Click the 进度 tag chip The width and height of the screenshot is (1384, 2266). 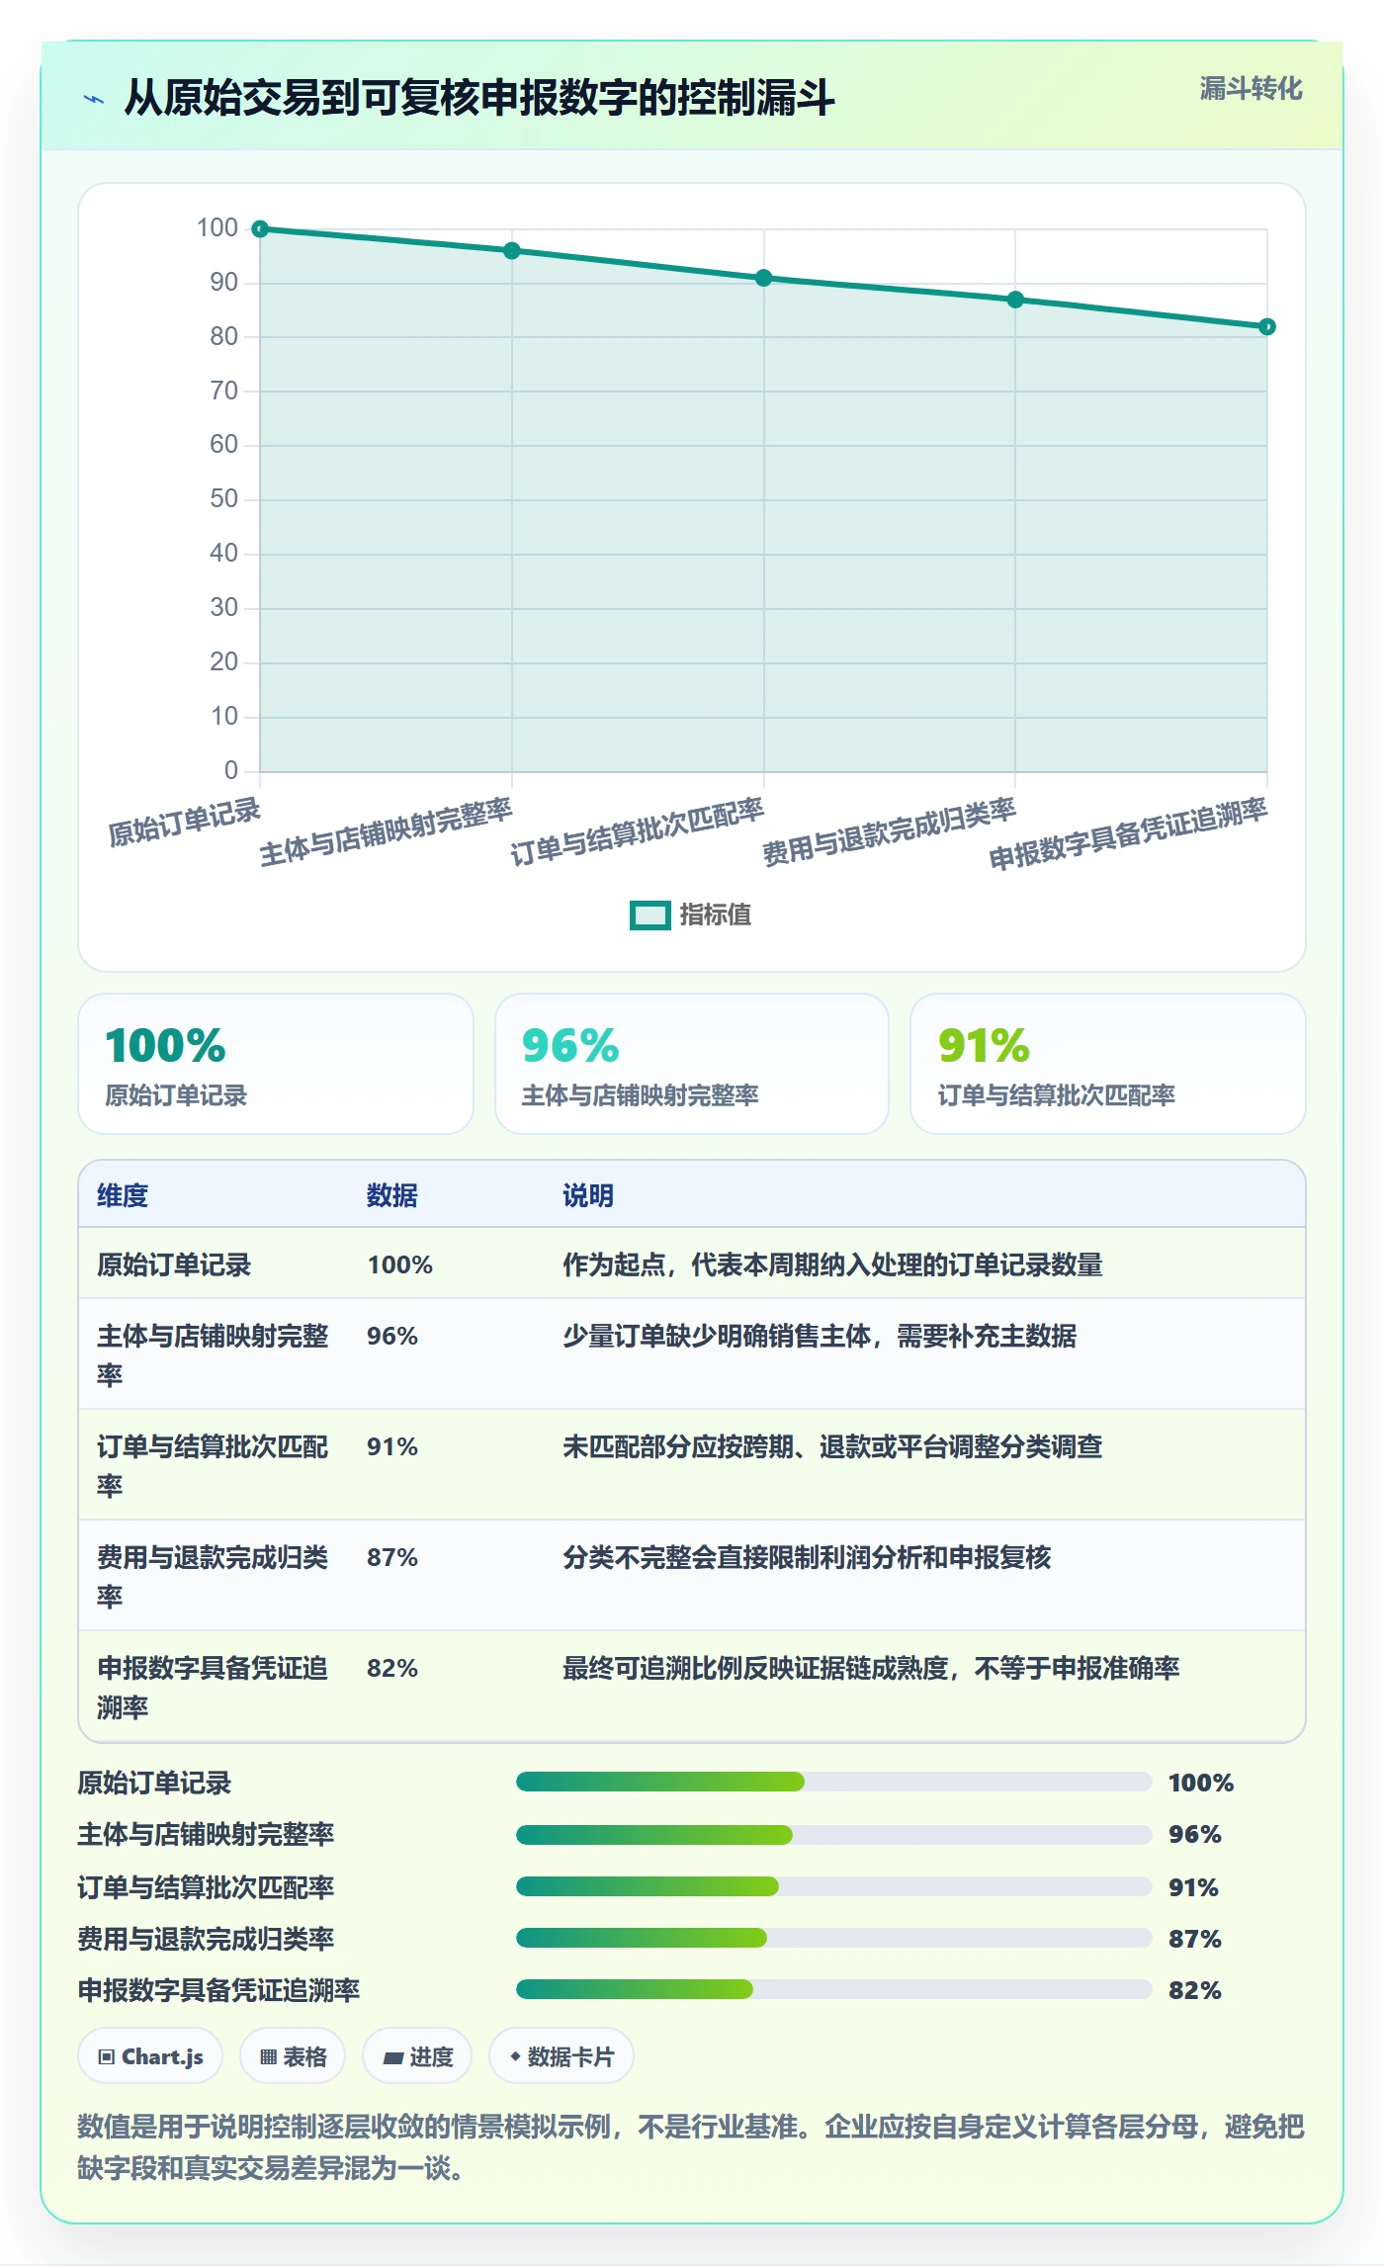[x=417, y=2057]
